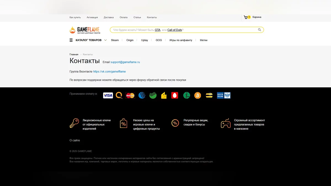Image resolution: width=331 pixels, height=186 pixels.
Task: Click the Call of Duty suggestion
Action: point(175,30)
